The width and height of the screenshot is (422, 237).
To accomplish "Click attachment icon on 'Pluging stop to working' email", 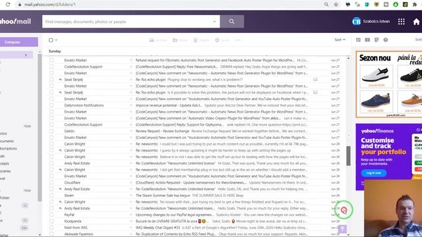I will [315, 80].
